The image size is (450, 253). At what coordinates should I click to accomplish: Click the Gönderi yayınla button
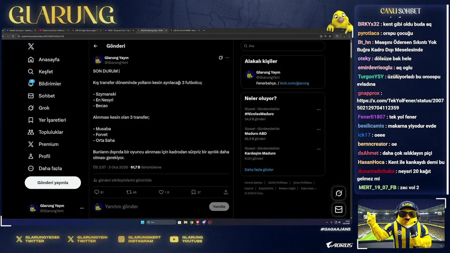53,183
